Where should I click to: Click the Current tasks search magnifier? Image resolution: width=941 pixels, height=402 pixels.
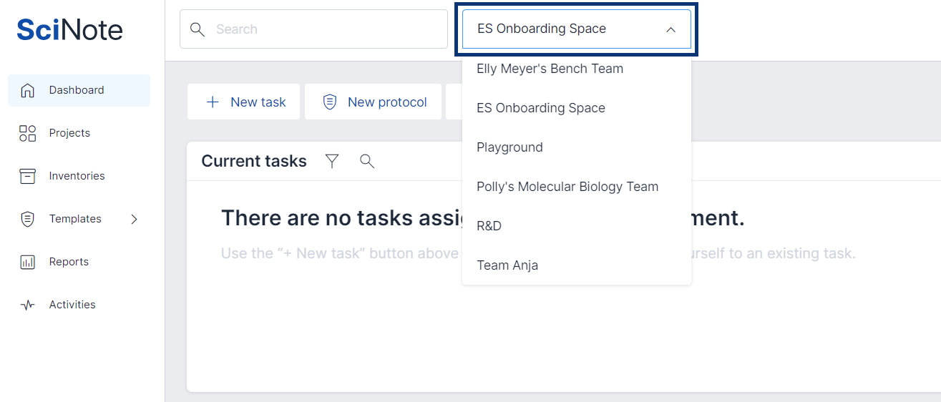point(367,161)
